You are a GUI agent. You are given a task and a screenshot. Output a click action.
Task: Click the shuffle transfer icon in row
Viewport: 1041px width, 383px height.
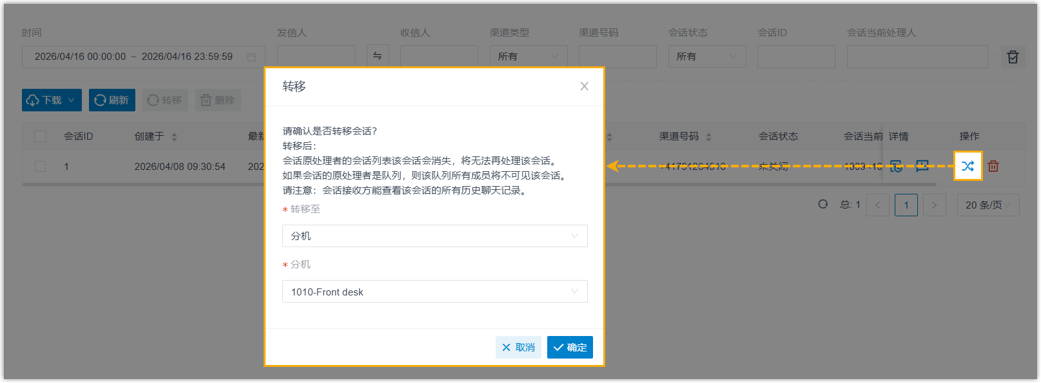tap(968, 166)
